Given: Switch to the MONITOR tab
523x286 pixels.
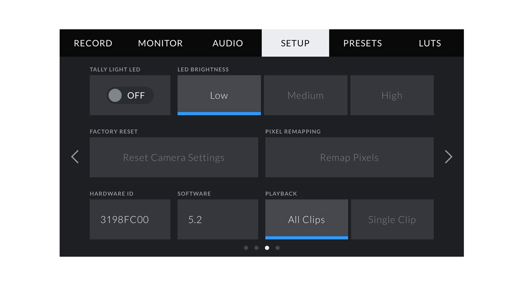Looking at the screenshot, I should (x=160, y=43).
